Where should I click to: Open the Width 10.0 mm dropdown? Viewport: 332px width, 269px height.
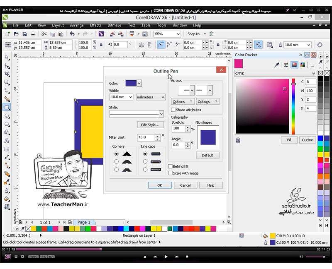click(131, 97)
